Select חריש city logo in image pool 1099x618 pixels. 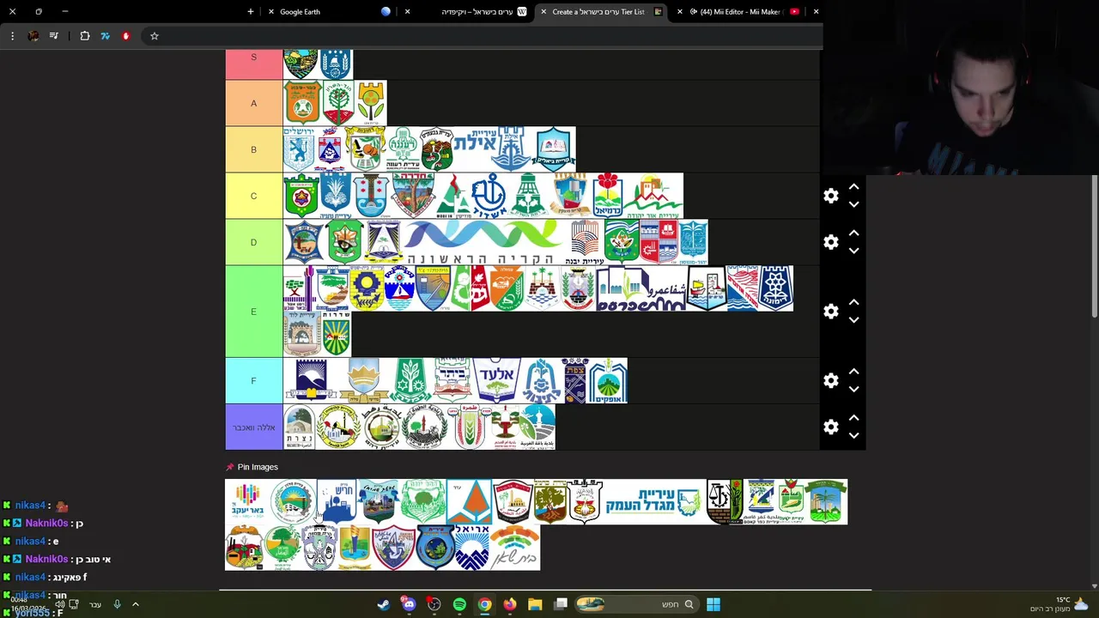pos(337,501)
